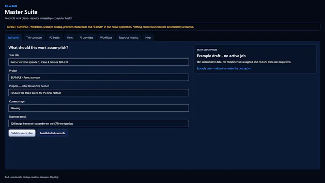Image resolution: width=325 pixels, height=183 pixels.
Task: Switch to the Work plan tab
Action: point(13,37)
